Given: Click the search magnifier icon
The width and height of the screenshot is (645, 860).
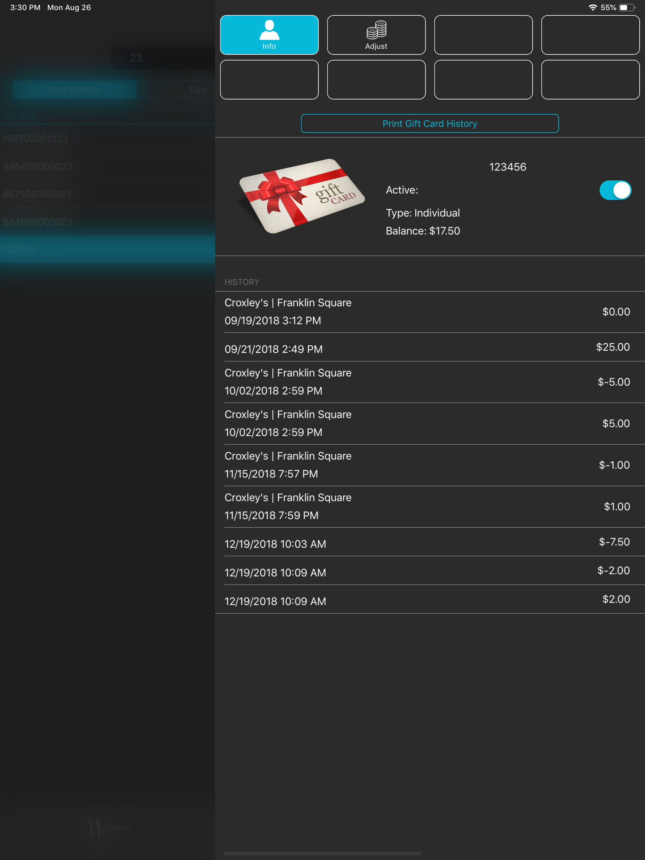Looking at the screenshot, I should pos(120,58).
